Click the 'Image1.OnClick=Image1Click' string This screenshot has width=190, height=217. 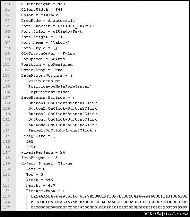point(61,131)
